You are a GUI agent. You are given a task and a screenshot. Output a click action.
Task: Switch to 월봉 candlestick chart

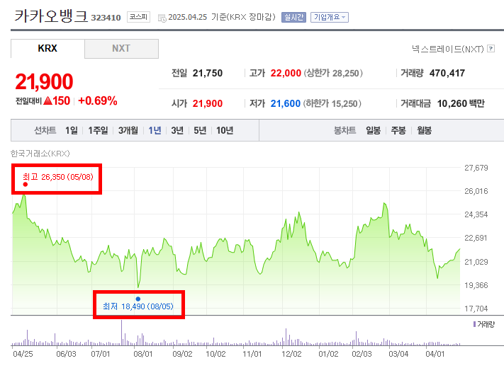point(424,130)
